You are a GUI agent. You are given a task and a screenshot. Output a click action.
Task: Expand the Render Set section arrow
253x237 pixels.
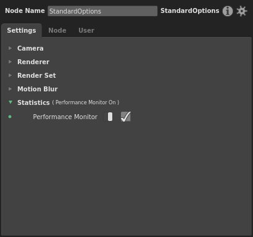10,75
